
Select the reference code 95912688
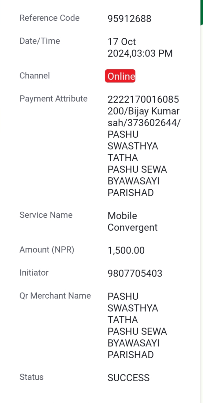(129, 19)
